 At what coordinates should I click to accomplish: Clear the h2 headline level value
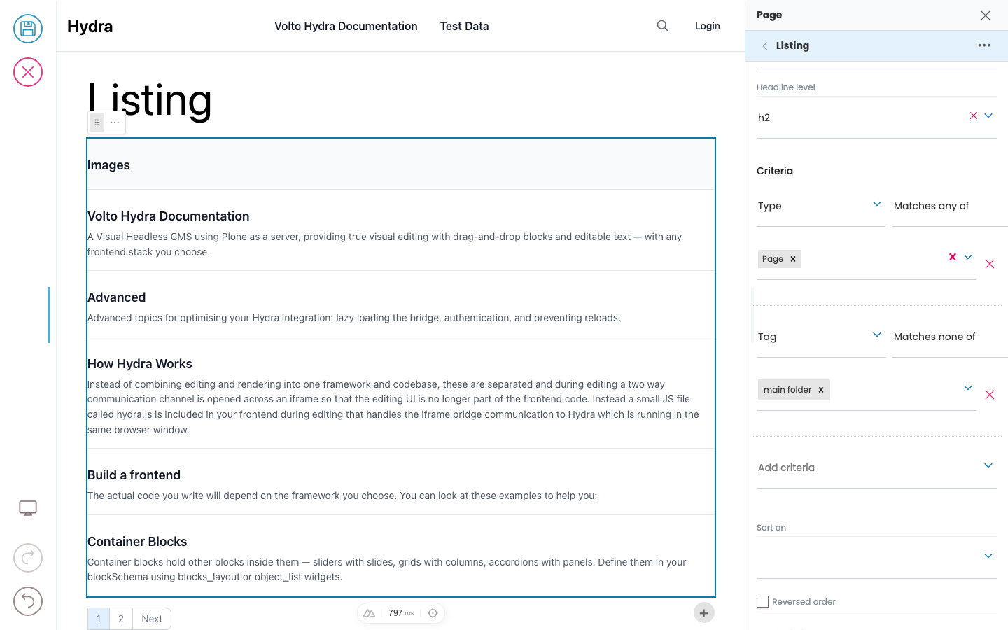pos(974,115)
